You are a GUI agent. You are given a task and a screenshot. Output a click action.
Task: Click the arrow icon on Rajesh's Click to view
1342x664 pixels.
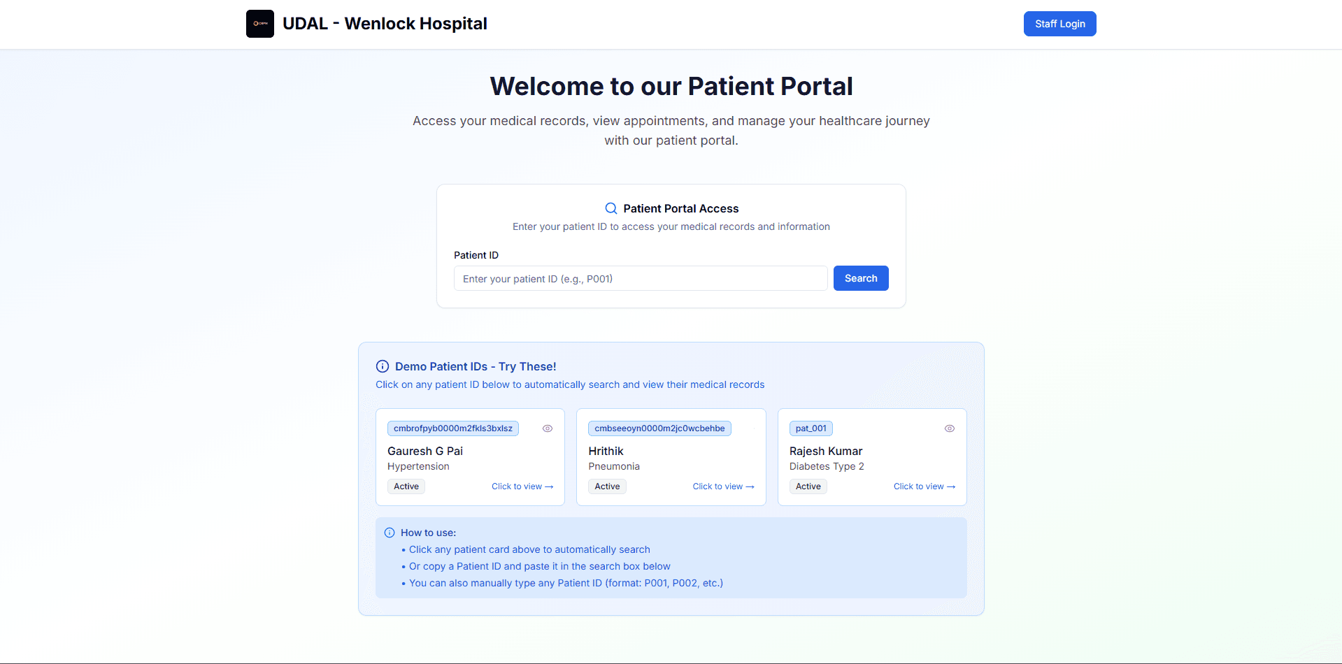(x=950, y=486)
